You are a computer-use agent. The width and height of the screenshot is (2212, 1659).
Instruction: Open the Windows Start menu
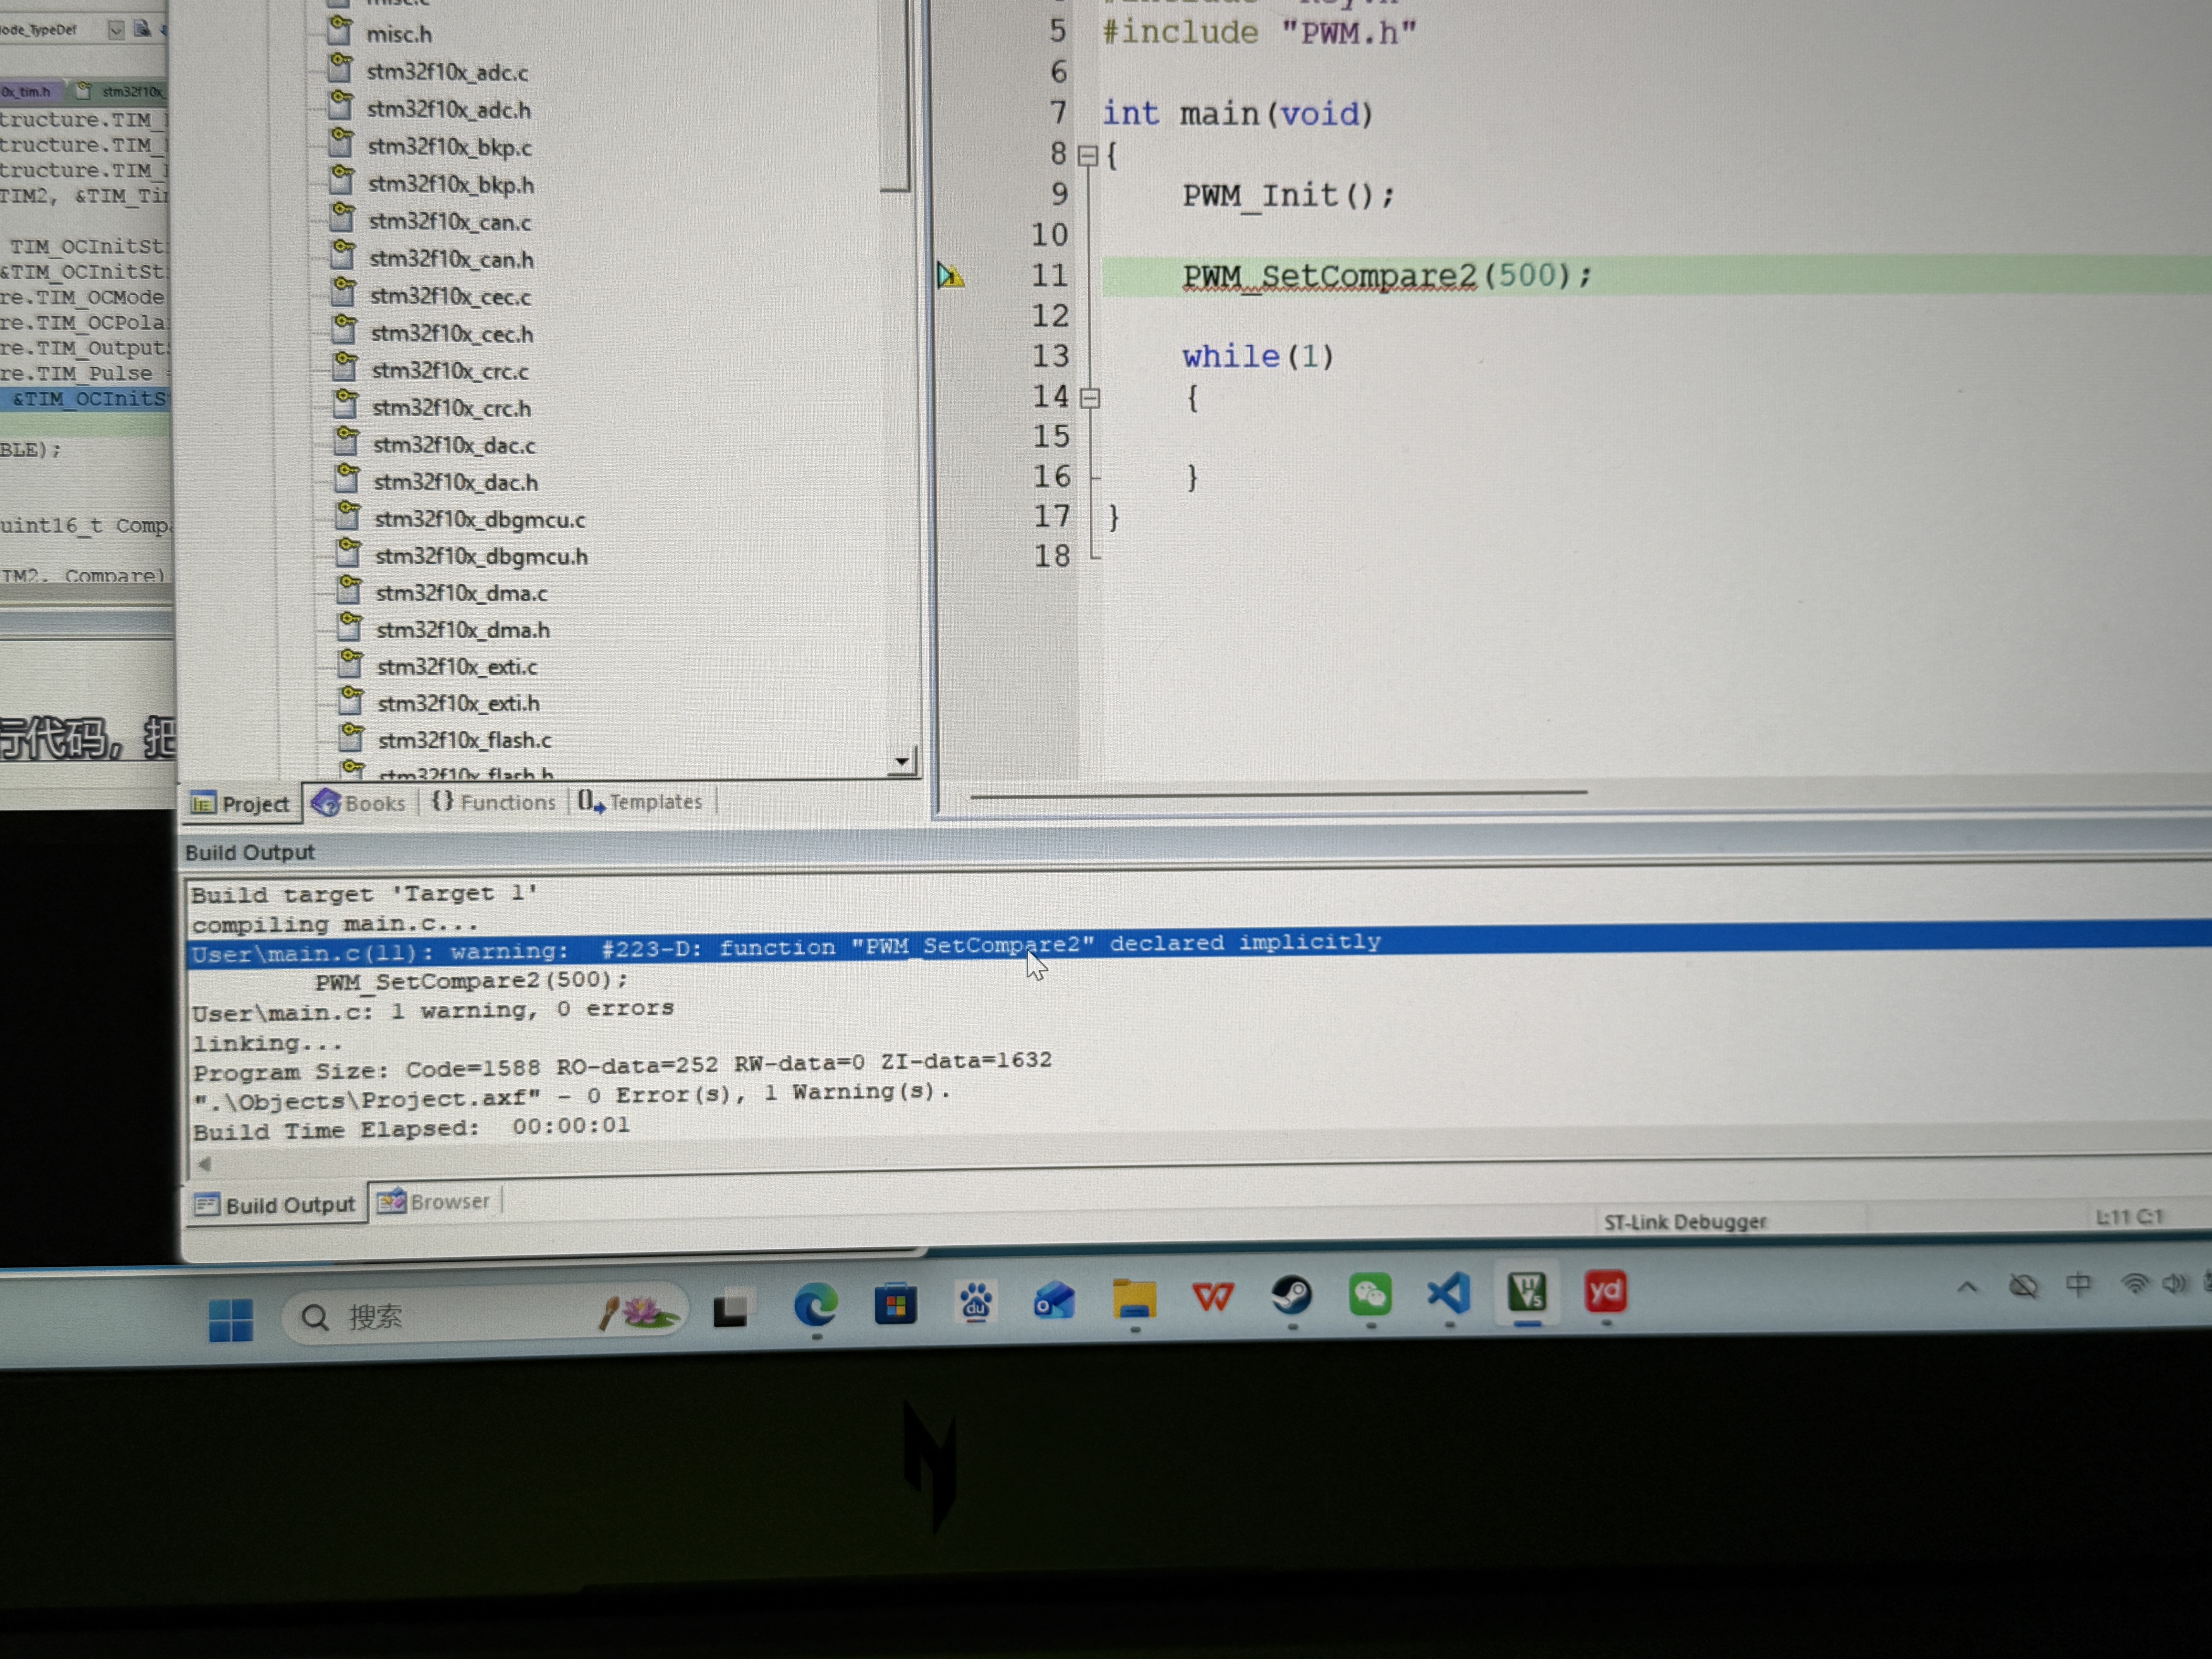coord(231,1320)
